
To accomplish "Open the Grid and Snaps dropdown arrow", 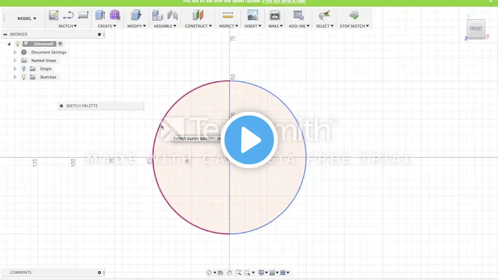I will coord(277,273).
